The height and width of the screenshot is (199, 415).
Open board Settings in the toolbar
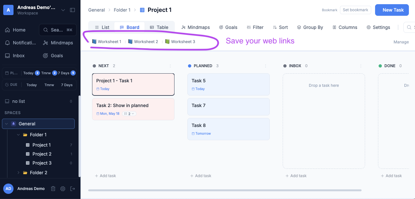click(378, 27)
